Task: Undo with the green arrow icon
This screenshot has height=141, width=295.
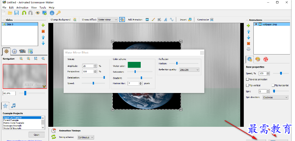Action: 24,13
